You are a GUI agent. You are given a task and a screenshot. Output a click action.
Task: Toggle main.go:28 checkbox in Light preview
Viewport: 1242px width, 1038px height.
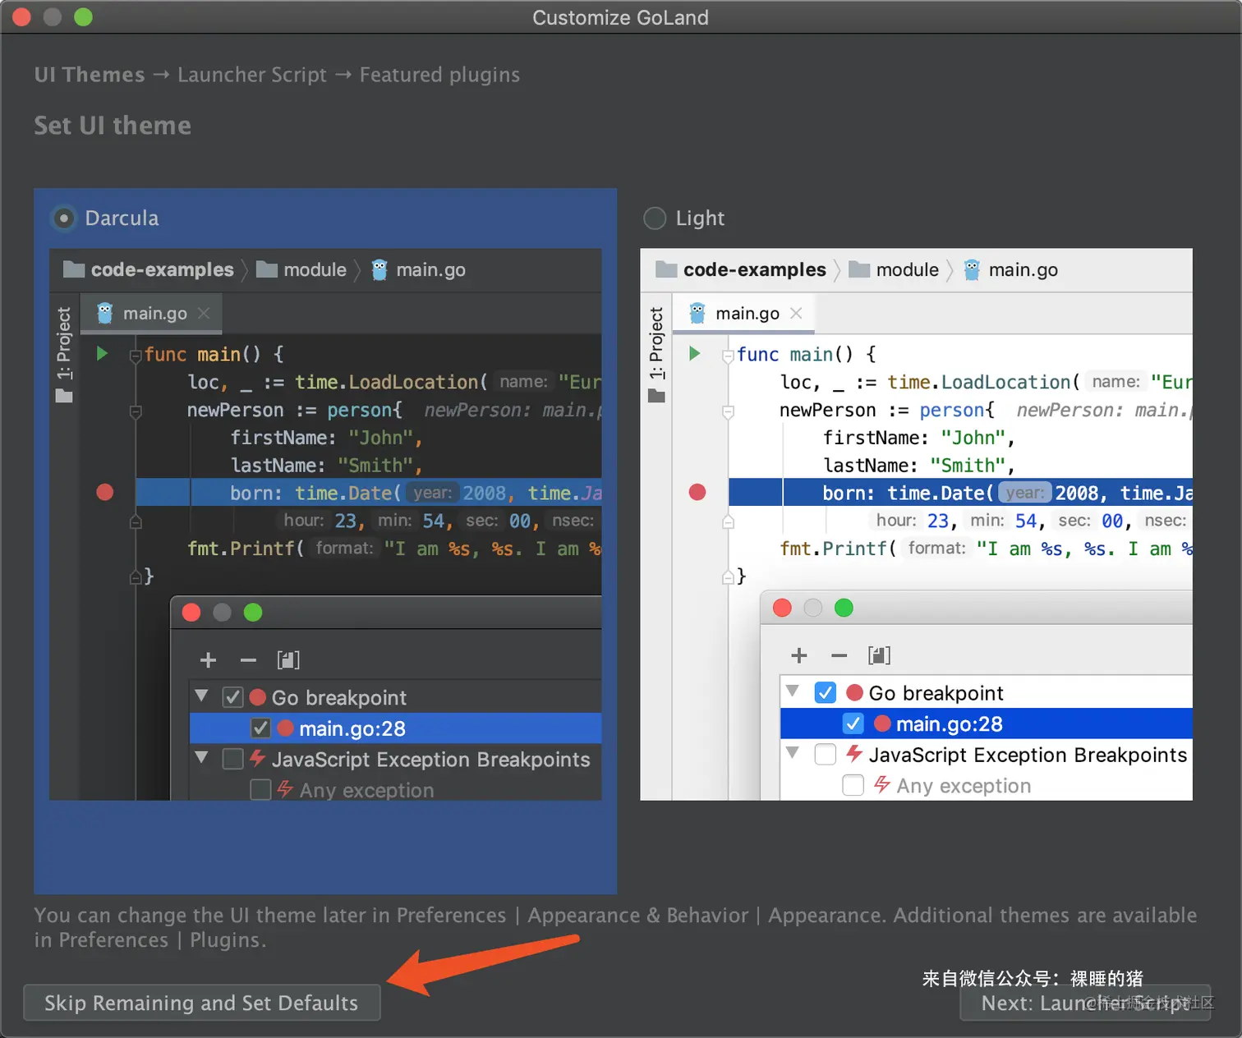pos(853,723)
